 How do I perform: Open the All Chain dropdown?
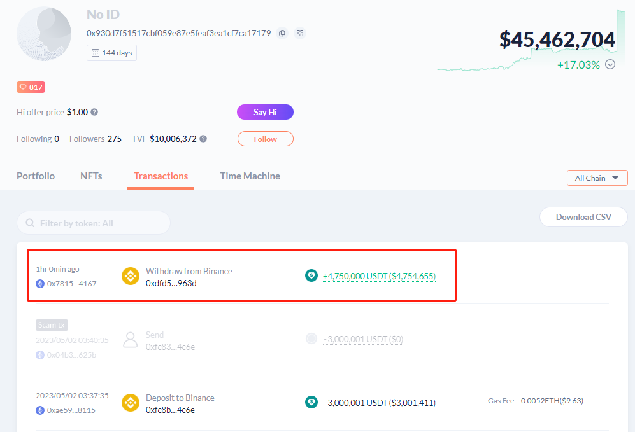coord(596,178)
